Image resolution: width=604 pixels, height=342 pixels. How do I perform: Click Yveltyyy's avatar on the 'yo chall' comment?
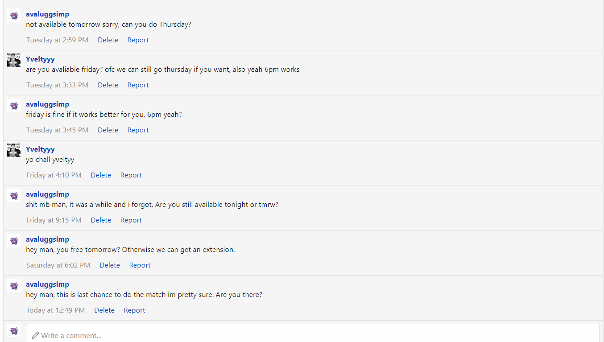[14, 150]
